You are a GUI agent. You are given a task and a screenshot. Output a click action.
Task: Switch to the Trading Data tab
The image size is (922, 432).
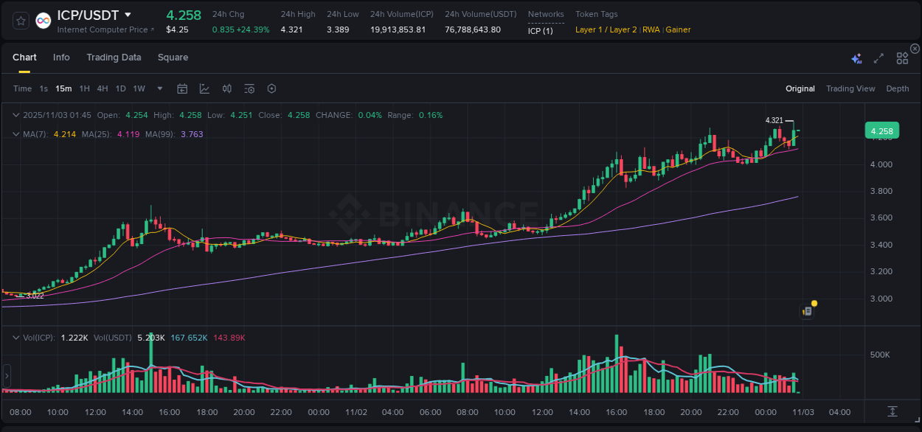(x=114, y=57)
